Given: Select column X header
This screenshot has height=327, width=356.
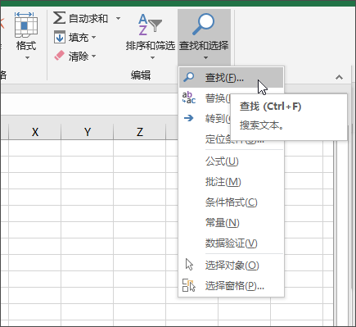Looking at the screenshot, I should coord(34,132).
